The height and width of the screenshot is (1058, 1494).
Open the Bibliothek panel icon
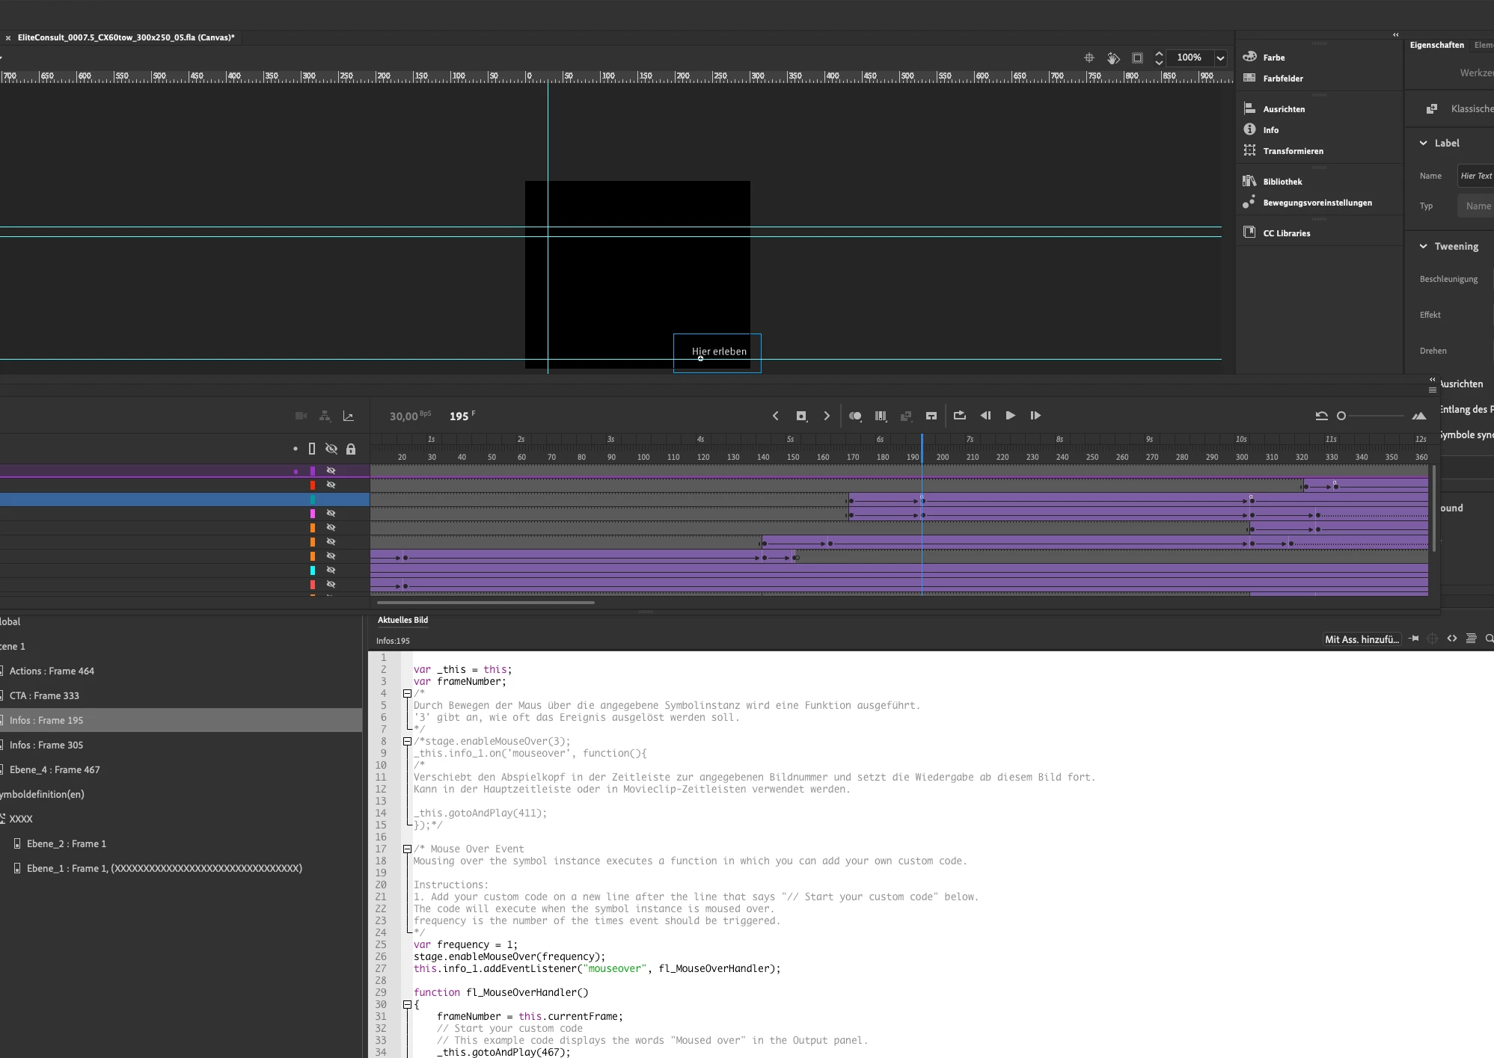pyautogui.click(x=1249, y=181)
